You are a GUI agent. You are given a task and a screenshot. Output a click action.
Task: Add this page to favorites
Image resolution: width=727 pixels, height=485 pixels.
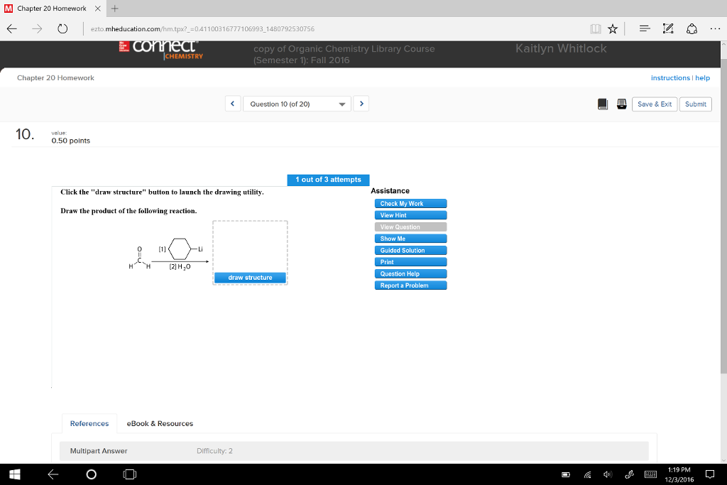(613, 29)
